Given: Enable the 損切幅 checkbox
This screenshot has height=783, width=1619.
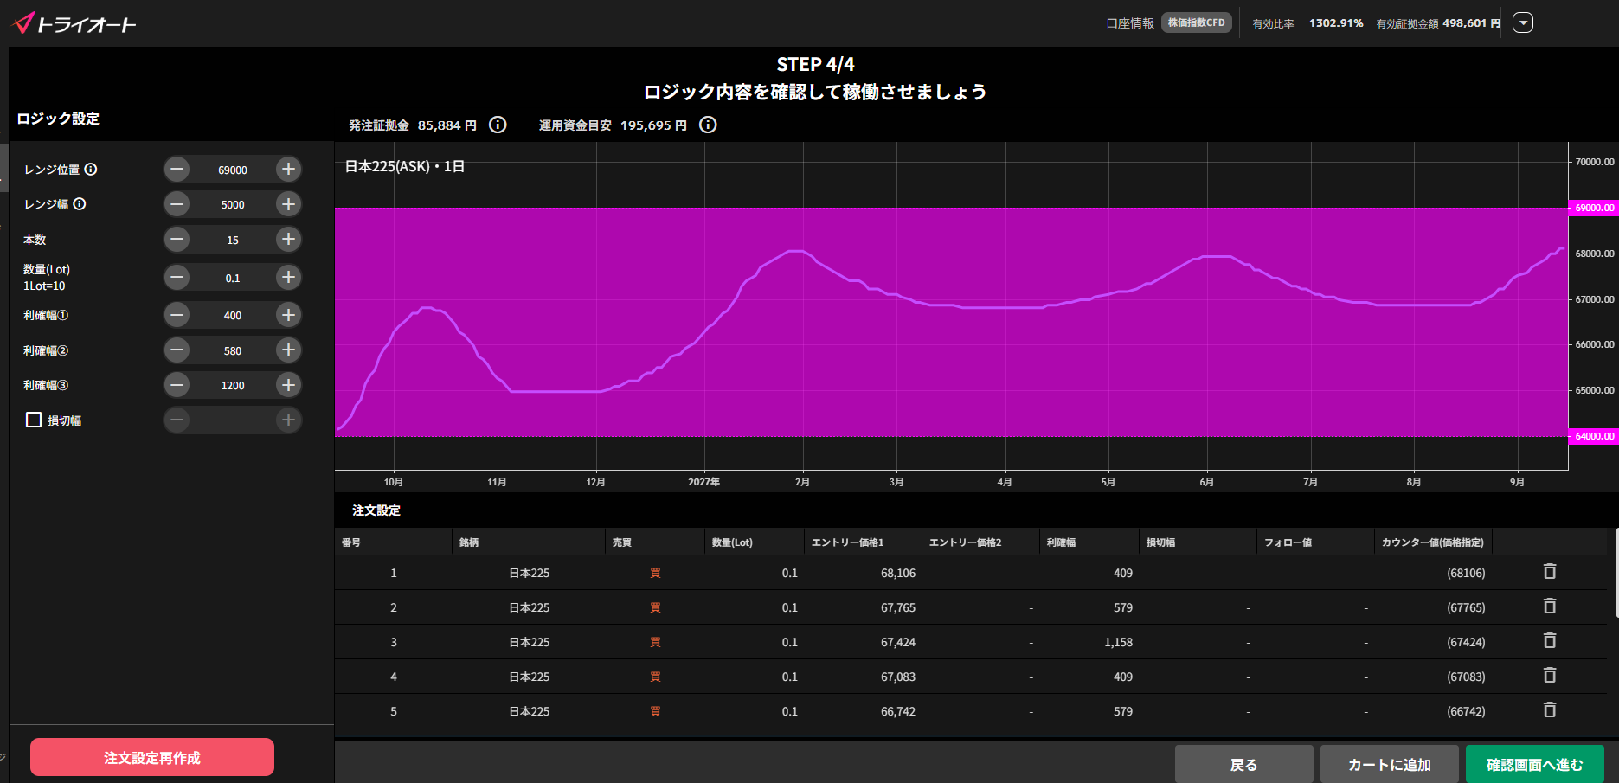Looking at the screenshot, I should point(34,420).
